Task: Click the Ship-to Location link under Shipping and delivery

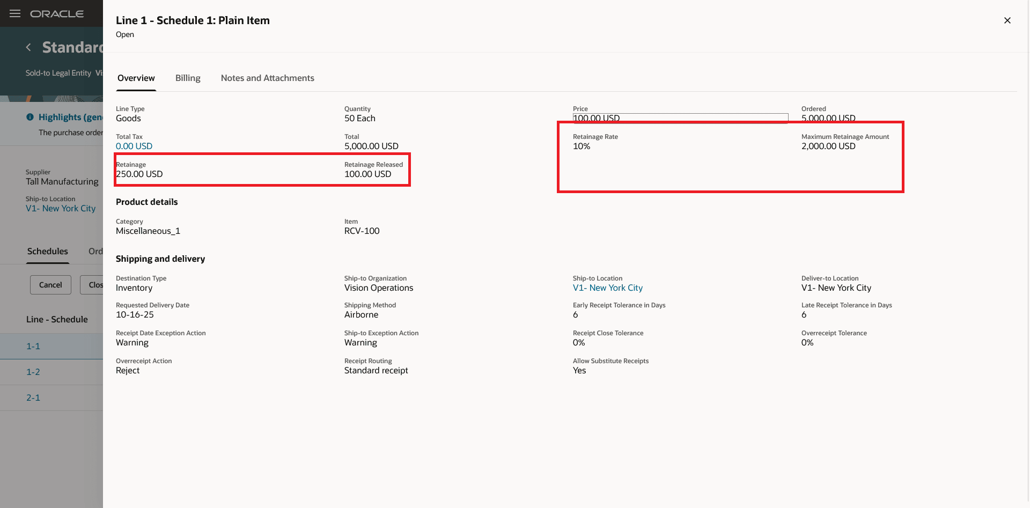Action: pos(607,288)
